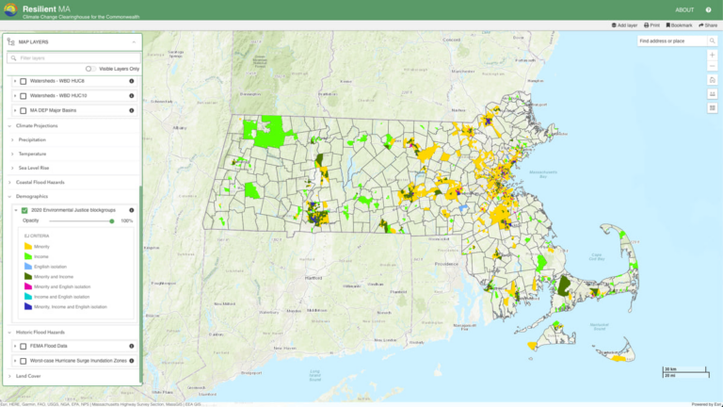Expand the Precipitation subgroup
723x407 pixels.
(x=12, y=139)
